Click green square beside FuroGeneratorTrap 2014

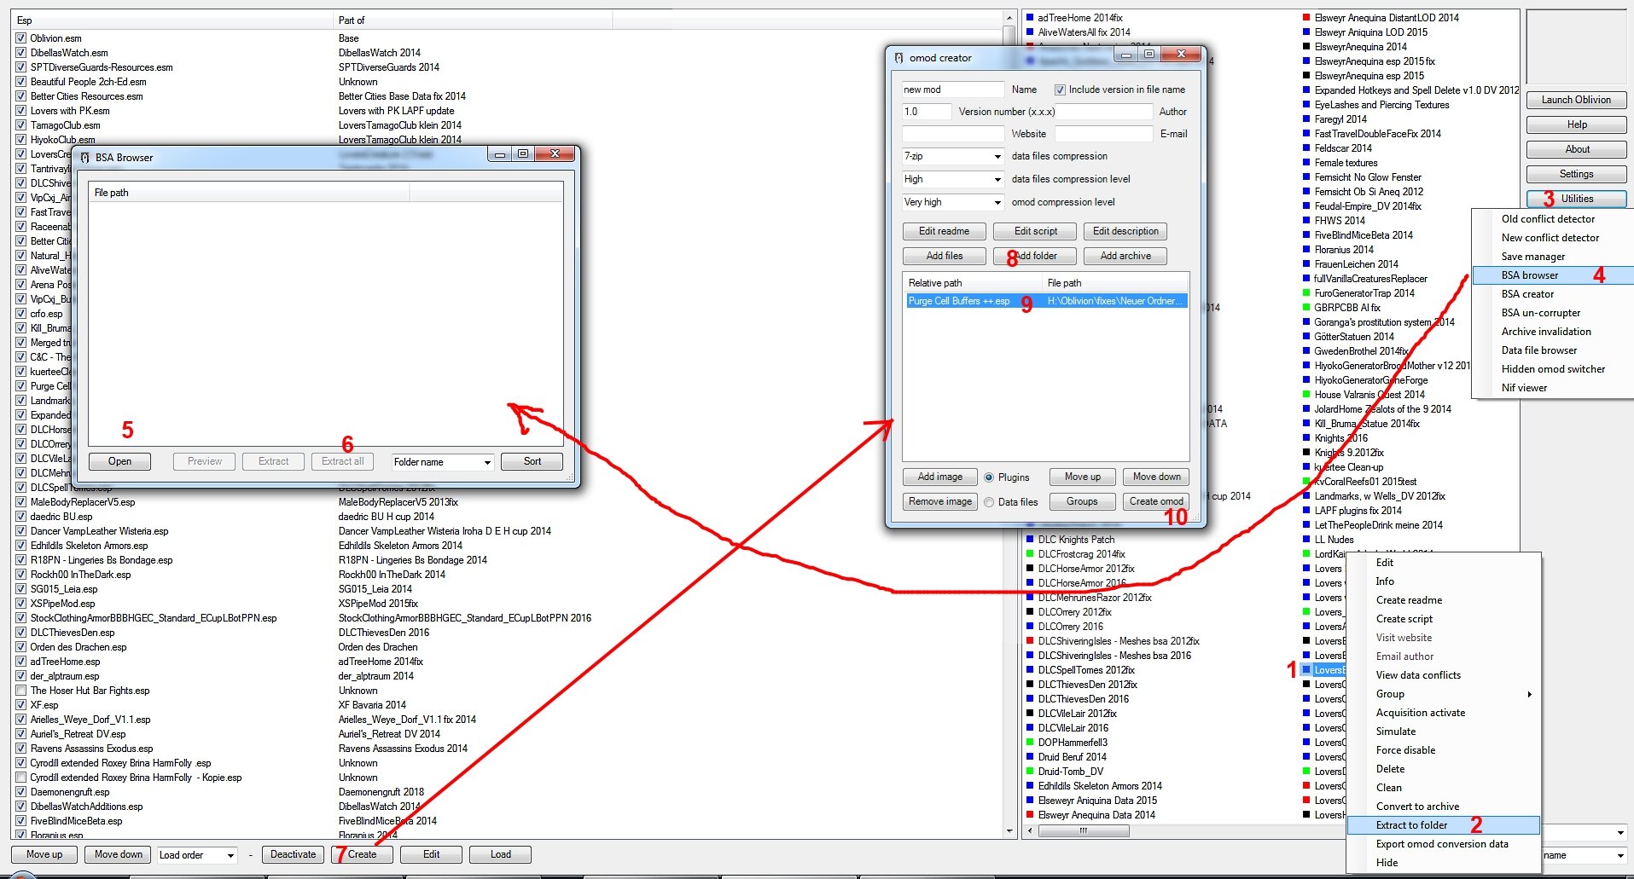tap(1306, 293)
